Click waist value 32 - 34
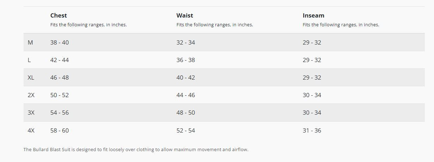 pyautogui.click(x=185, y=42)
